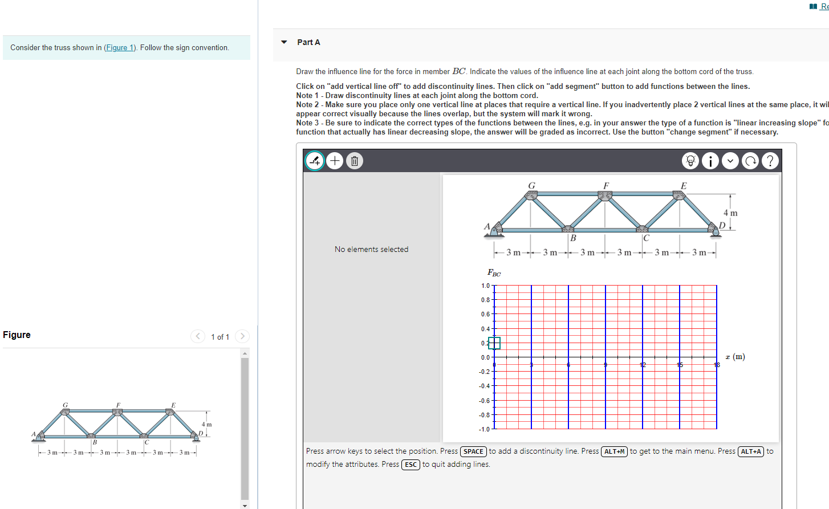Click the reset diagram icon
Viewport: 829px width, 509px height.
tap(750, 160)
